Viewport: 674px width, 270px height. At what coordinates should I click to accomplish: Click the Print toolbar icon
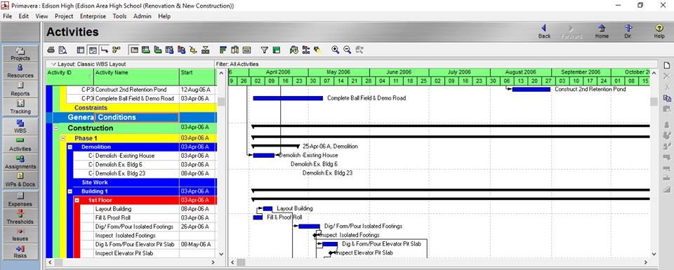coord(51,50)
